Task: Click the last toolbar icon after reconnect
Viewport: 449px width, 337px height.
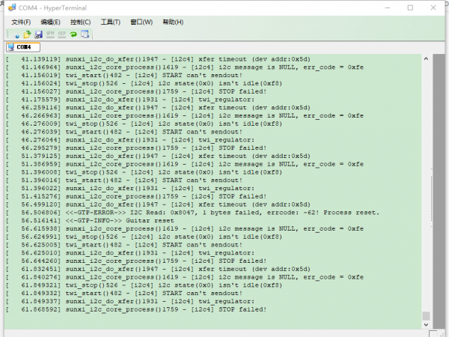Action: pyautogui.click(x=85, y=34)
